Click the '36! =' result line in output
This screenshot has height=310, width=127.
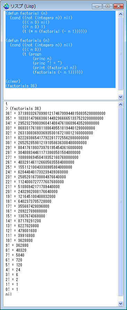(56, 113)
